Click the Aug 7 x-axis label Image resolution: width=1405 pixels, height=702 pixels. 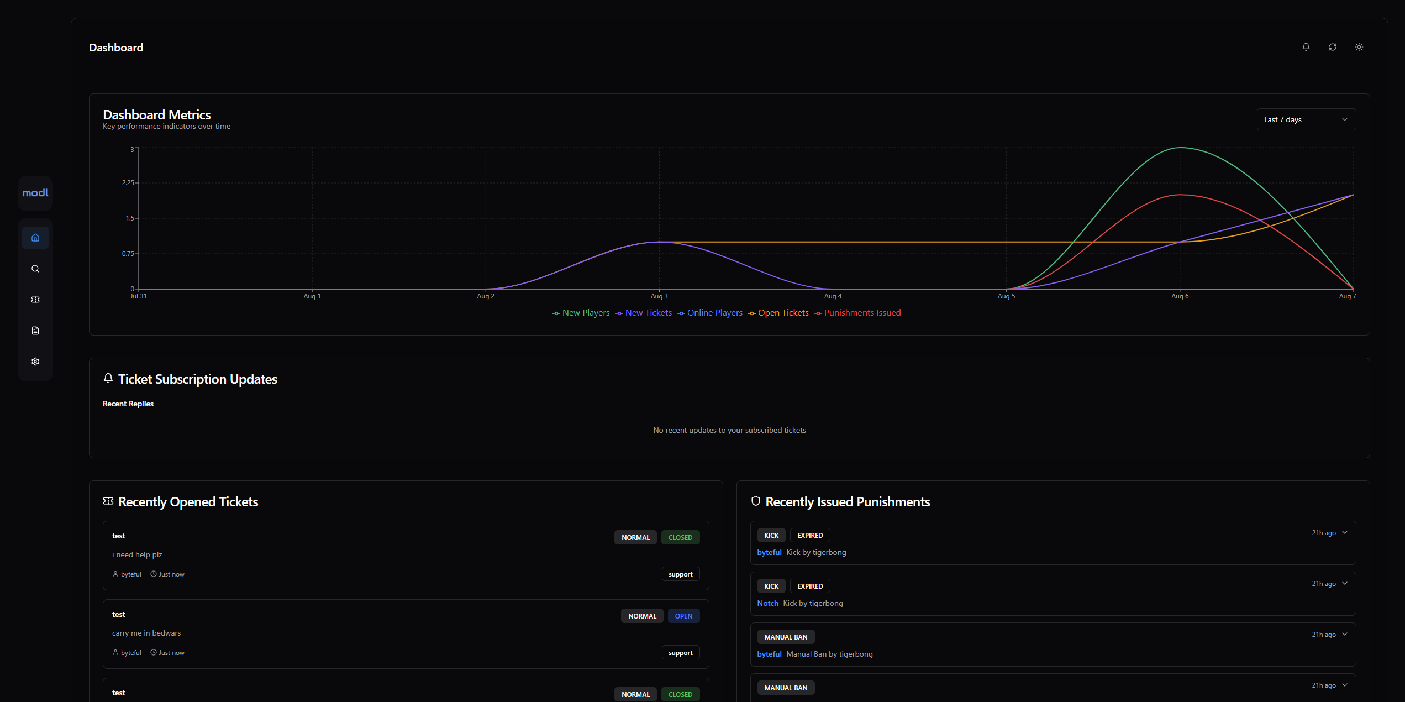[1348, 296]
